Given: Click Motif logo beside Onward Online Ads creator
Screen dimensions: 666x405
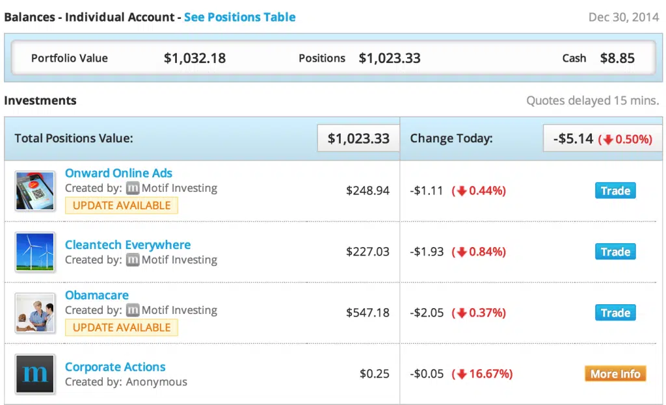Looking at the screenshot, I should (x=133, y=189).
